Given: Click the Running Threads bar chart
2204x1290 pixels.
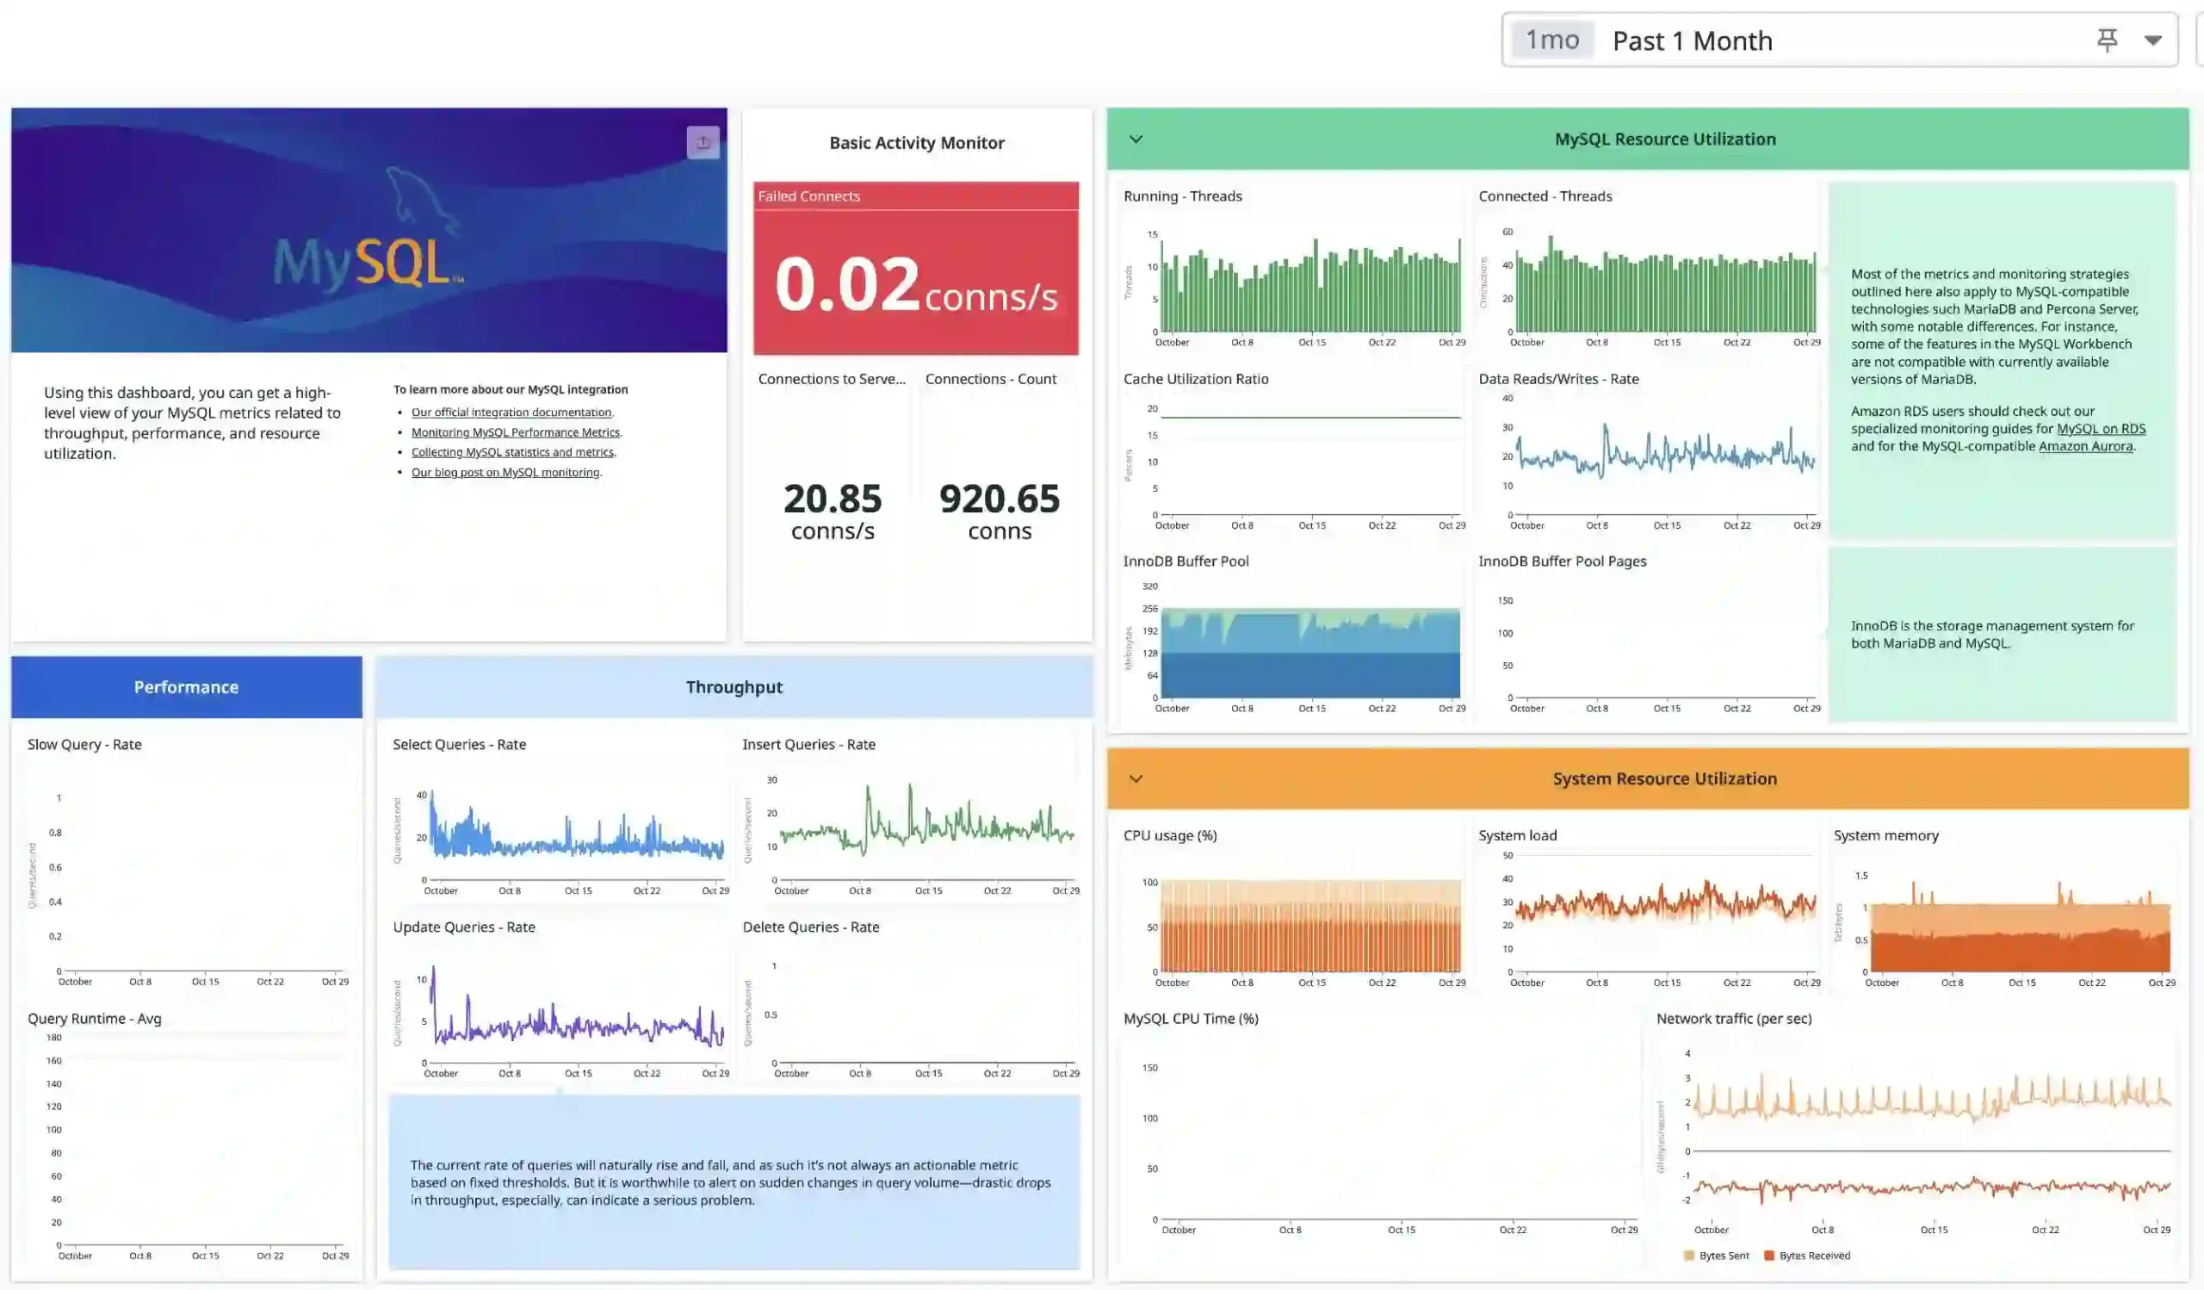Looking at the screenshot, I should point(1310,285).
